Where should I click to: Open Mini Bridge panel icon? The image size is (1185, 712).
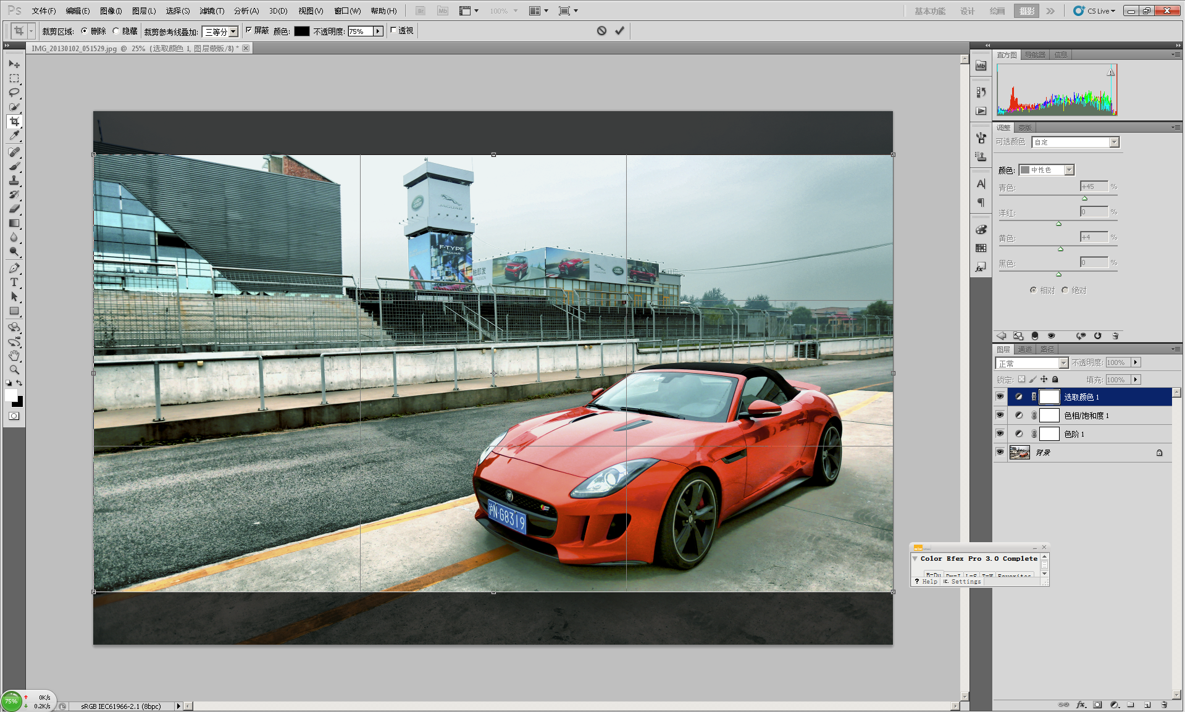pos(981,66)
